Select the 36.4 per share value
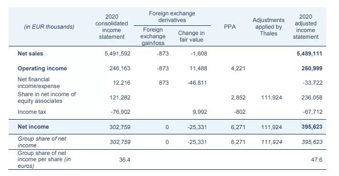 point(125,160)
